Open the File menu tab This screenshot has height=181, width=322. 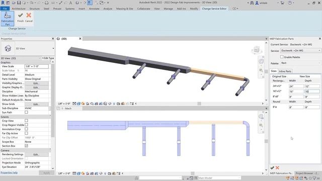coord(5,9)
